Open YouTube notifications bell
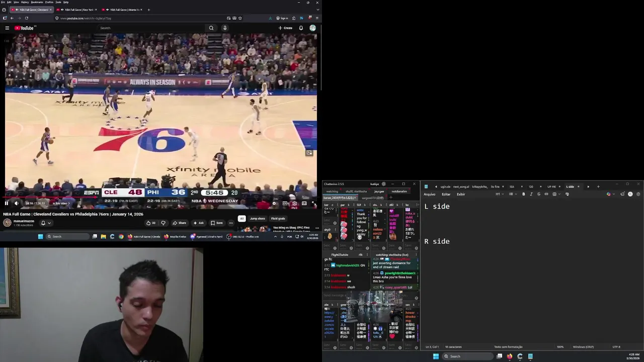 (301, 28)
